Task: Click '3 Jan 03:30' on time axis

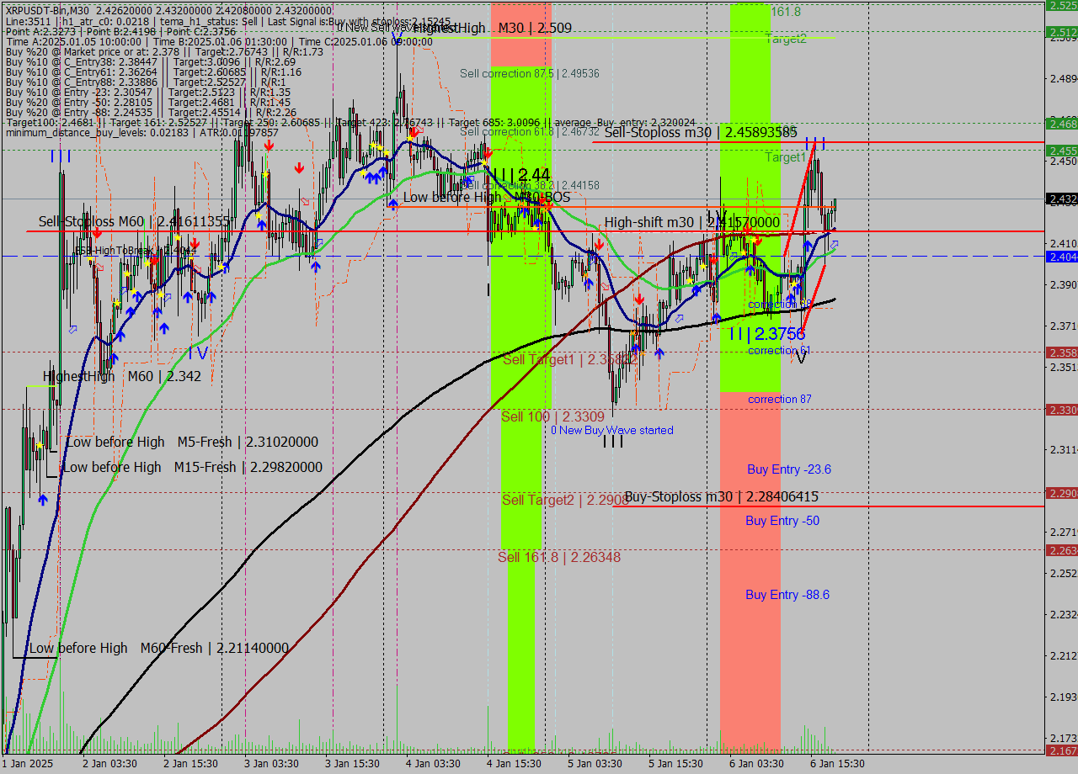Action: coord(271,764)
